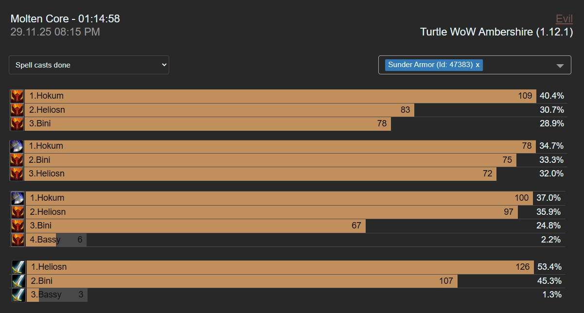The width and height of the screenshot is (584, 313).
Task: Click the cast count 100
Action: coord(522,198)
